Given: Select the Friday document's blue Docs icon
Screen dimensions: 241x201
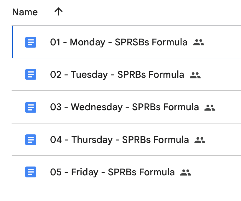Looking at the screenshot, I should [x=31, y=172].
